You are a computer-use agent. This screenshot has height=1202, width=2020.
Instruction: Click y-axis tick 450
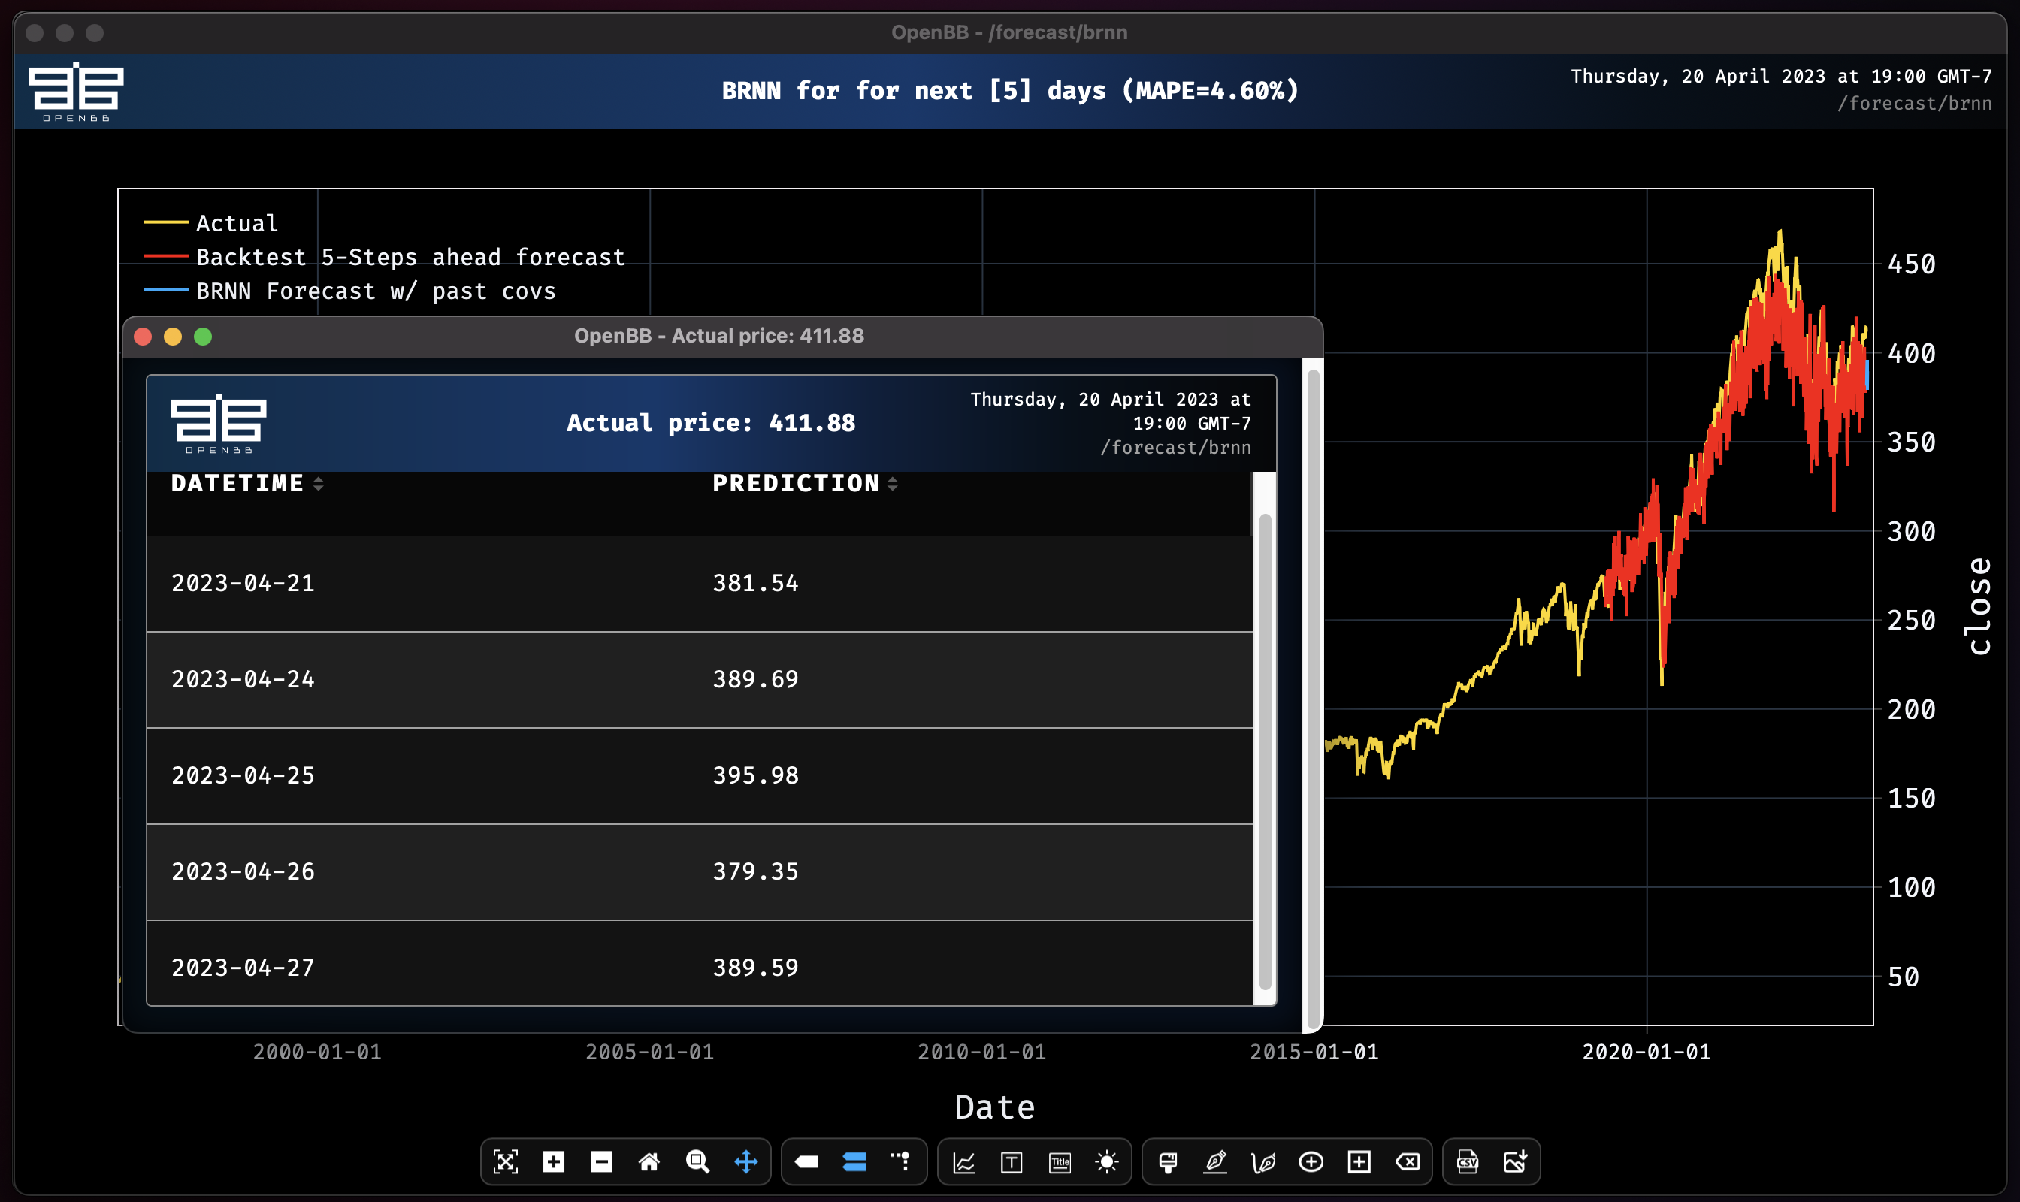pos(1910,264)
